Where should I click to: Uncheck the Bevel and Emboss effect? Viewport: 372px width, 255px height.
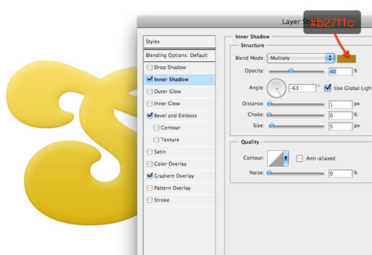149,116
